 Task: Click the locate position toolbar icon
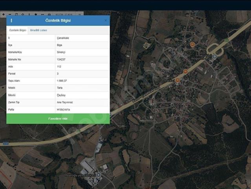23,15
